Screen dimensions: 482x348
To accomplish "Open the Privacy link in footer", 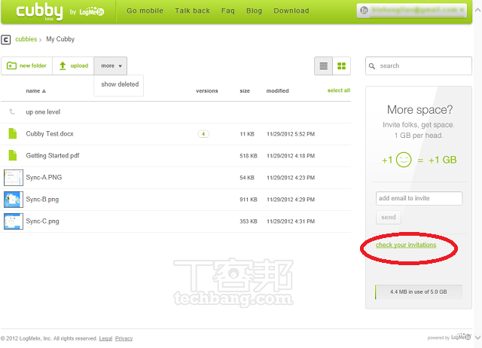I will [x=124, y=338].
